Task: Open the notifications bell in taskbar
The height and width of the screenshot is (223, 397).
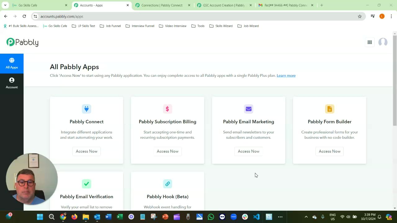Action: [x=379, y=217]
